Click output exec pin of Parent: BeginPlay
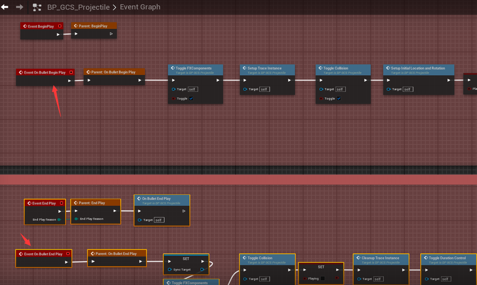The width and height of the screenshot is (477, 285). point(111,34)
